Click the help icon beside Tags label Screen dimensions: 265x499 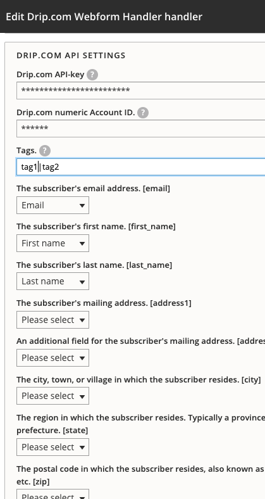[45, 151]
